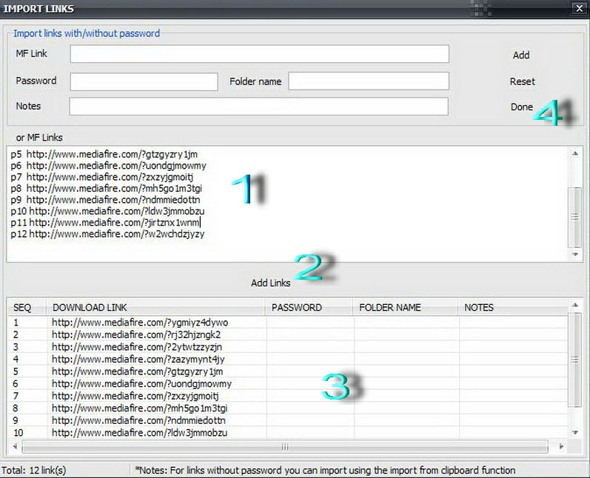Select table row 3 link 2ytwtzzyzjn
The image size is (590, 478).
[x=137, y=347]
